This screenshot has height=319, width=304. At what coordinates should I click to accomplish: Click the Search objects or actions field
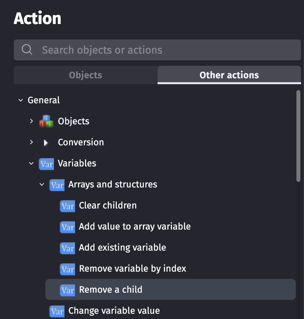(x=165, y=50)
